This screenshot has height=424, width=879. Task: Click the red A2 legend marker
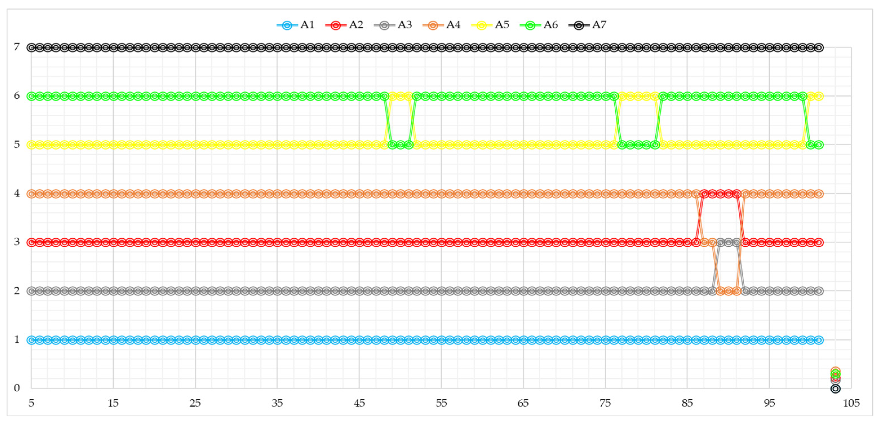336,26
